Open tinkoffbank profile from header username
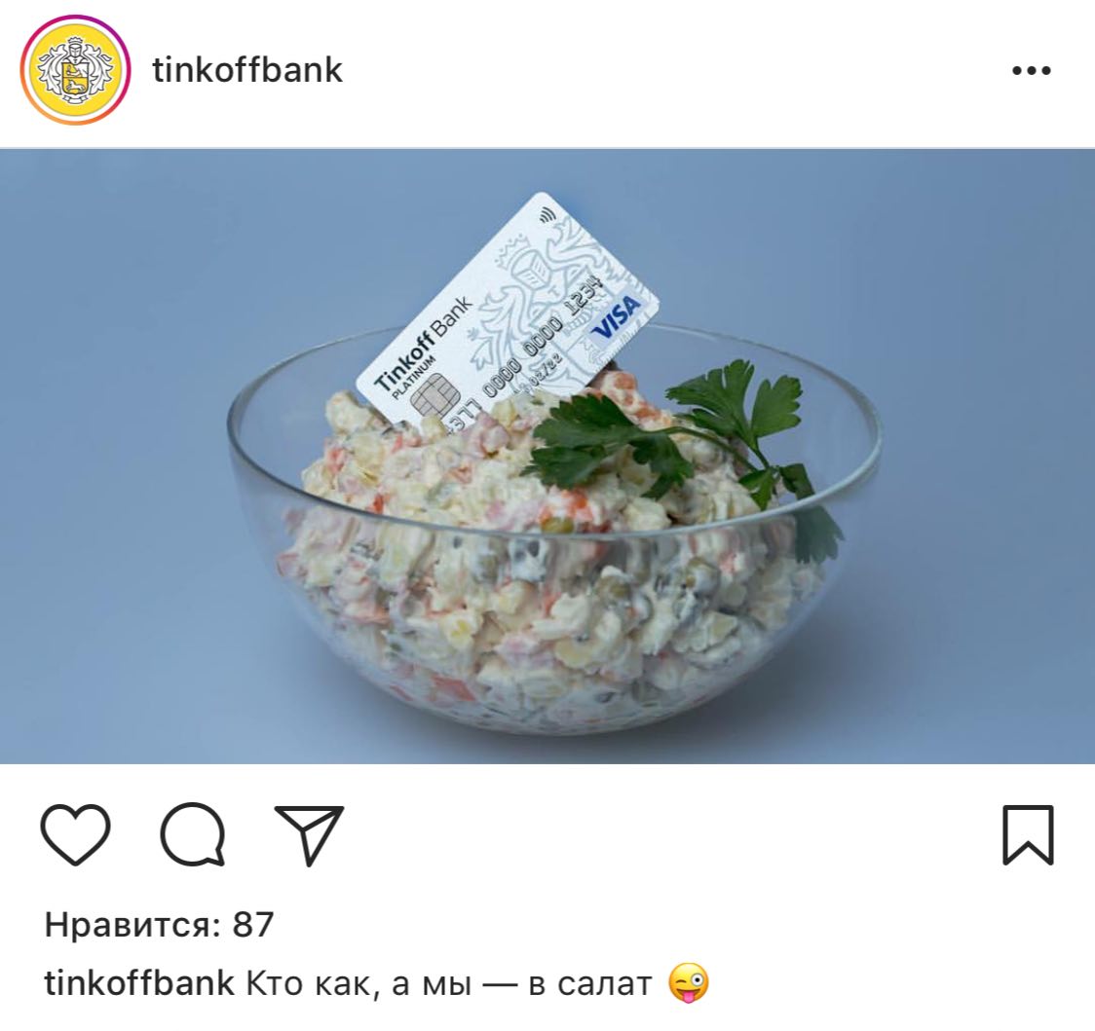Screen dimensions: 1095x1031 (x=247, y=70)
